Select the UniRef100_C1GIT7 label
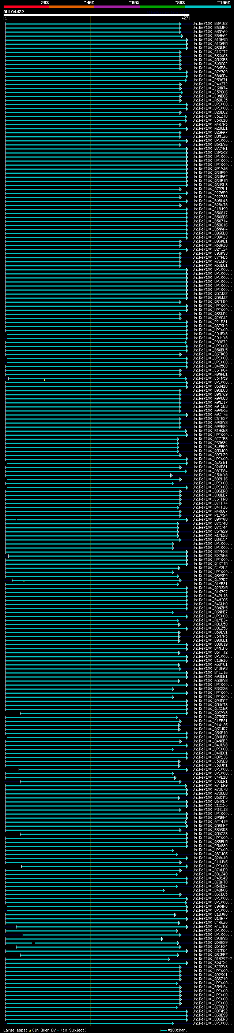The width and height of the screenshot is (234, 1033). [210, 52]
